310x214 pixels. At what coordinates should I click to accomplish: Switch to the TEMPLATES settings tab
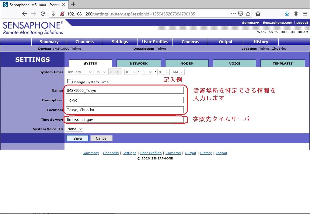tap(283, 63)
